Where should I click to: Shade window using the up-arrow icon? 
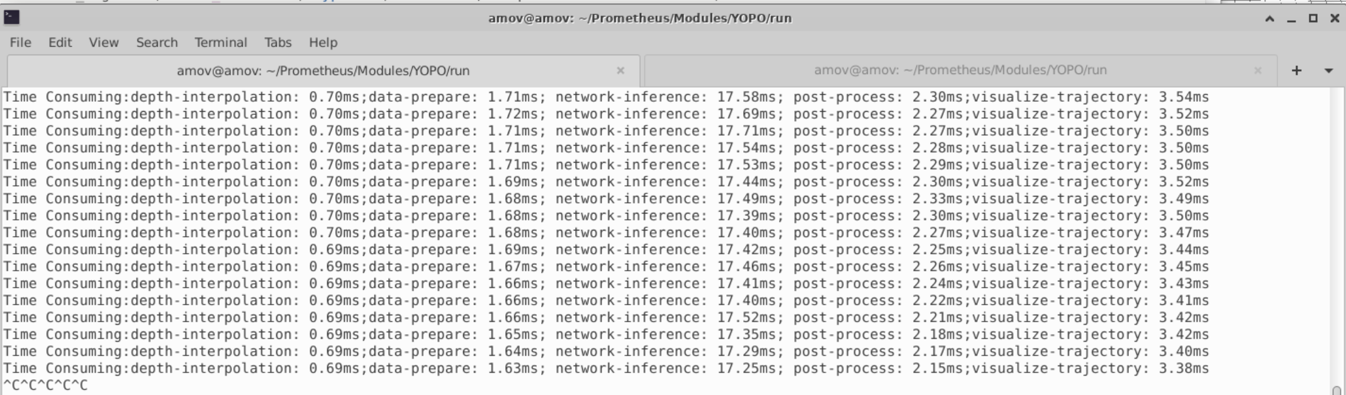click(1270, 19)
